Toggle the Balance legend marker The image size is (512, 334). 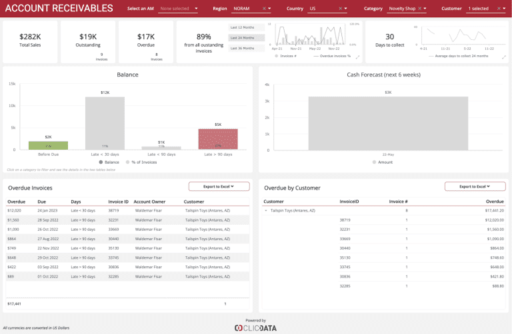pyautogui.click(x=102, y=162)
